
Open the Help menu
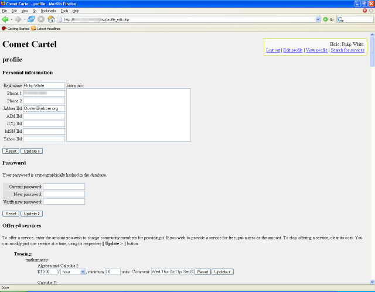coord(76,11)
